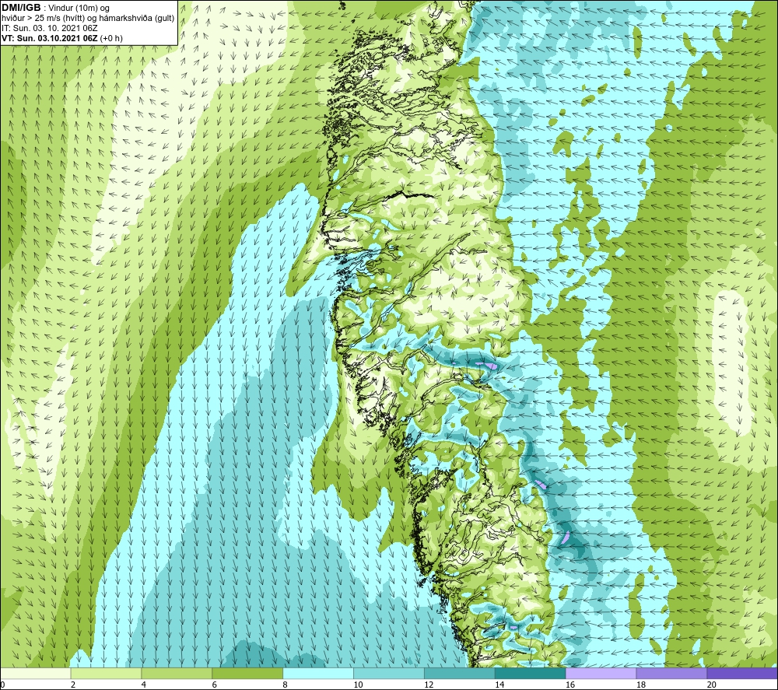Click the 10–12 m/s turquoise swatch

pos(388,673)
